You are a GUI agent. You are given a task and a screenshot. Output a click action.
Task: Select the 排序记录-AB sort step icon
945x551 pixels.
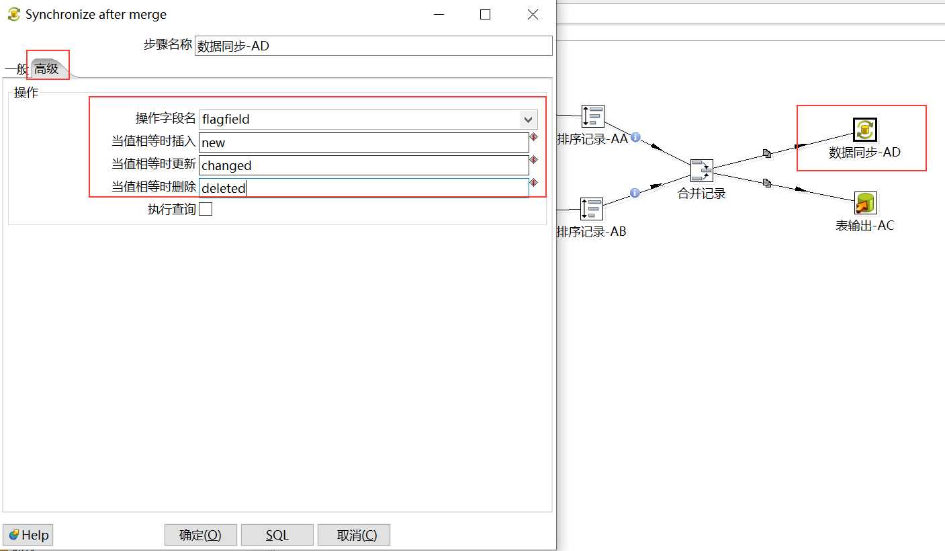(x=592, y=209)
